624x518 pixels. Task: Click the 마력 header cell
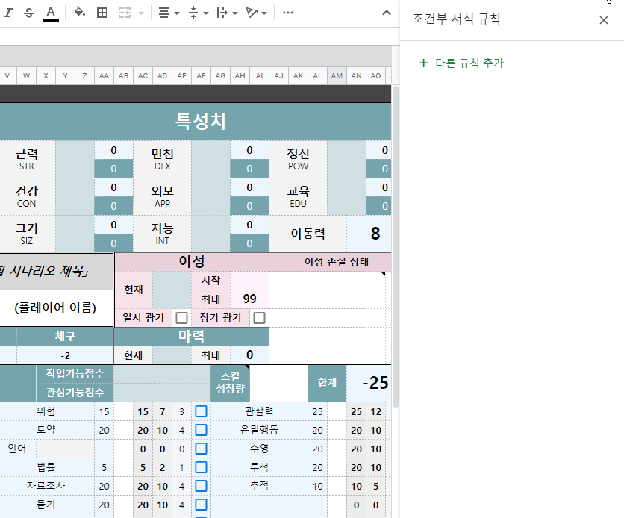[191, 337]
